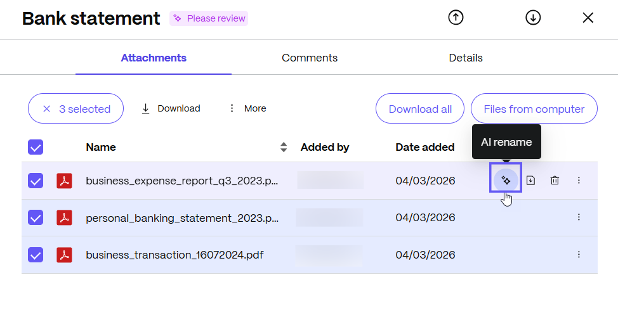Open the More actions menu in toolbar
This screenshot has height=327, width=618.
coord(247,108)
